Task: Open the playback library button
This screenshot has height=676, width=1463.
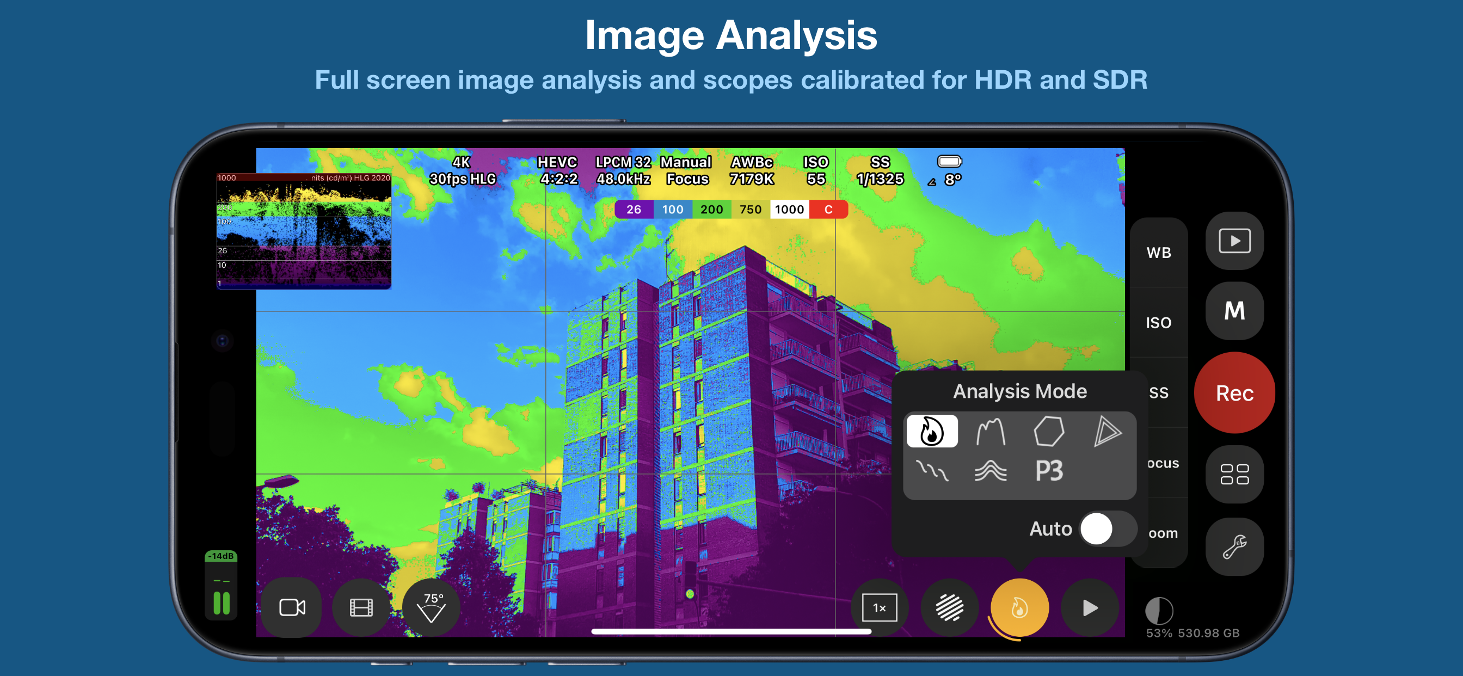Action: coord(1234,241)
